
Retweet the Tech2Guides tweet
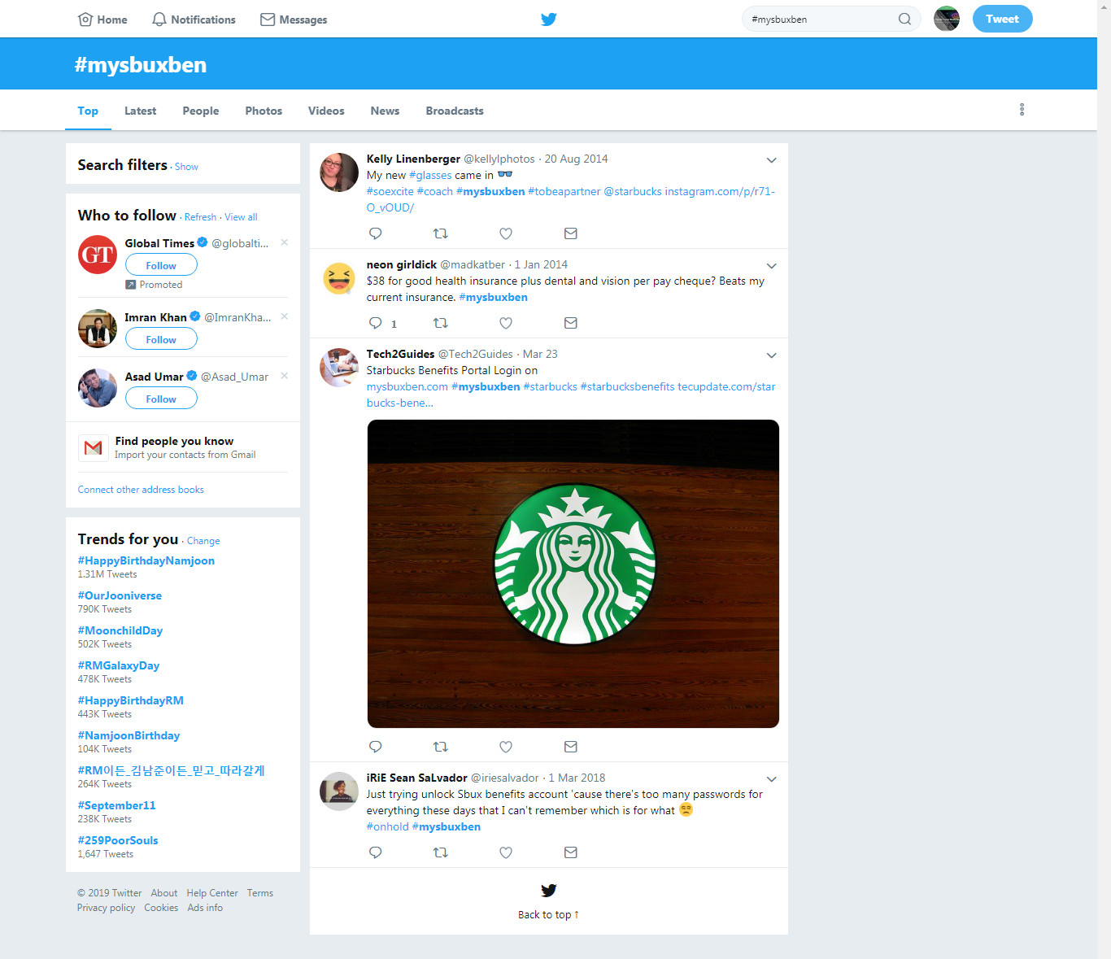tap(441, 747)
